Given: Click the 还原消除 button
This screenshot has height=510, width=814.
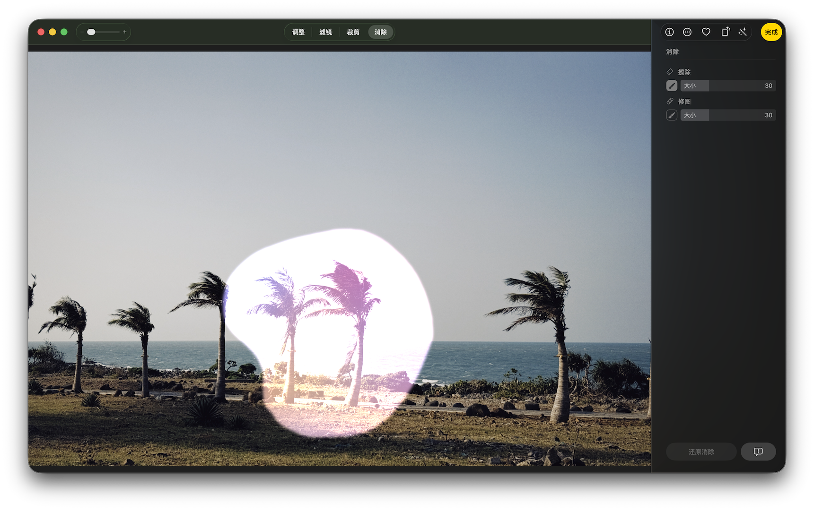Looking at the screenshot, I should [x=701, y=452].
